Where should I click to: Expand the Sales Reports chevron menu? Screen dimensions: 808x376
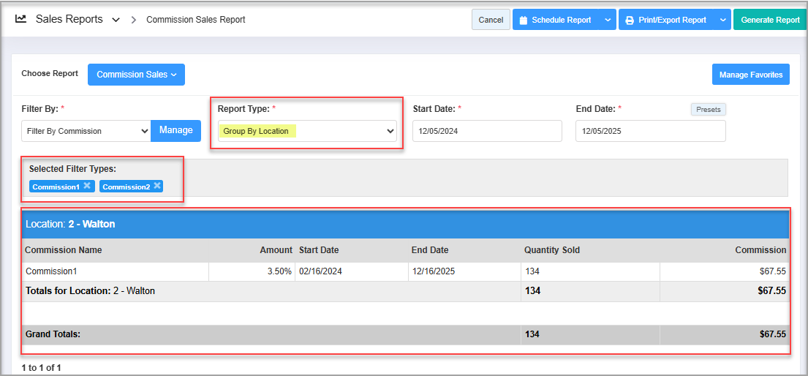(x=116, y=20)
